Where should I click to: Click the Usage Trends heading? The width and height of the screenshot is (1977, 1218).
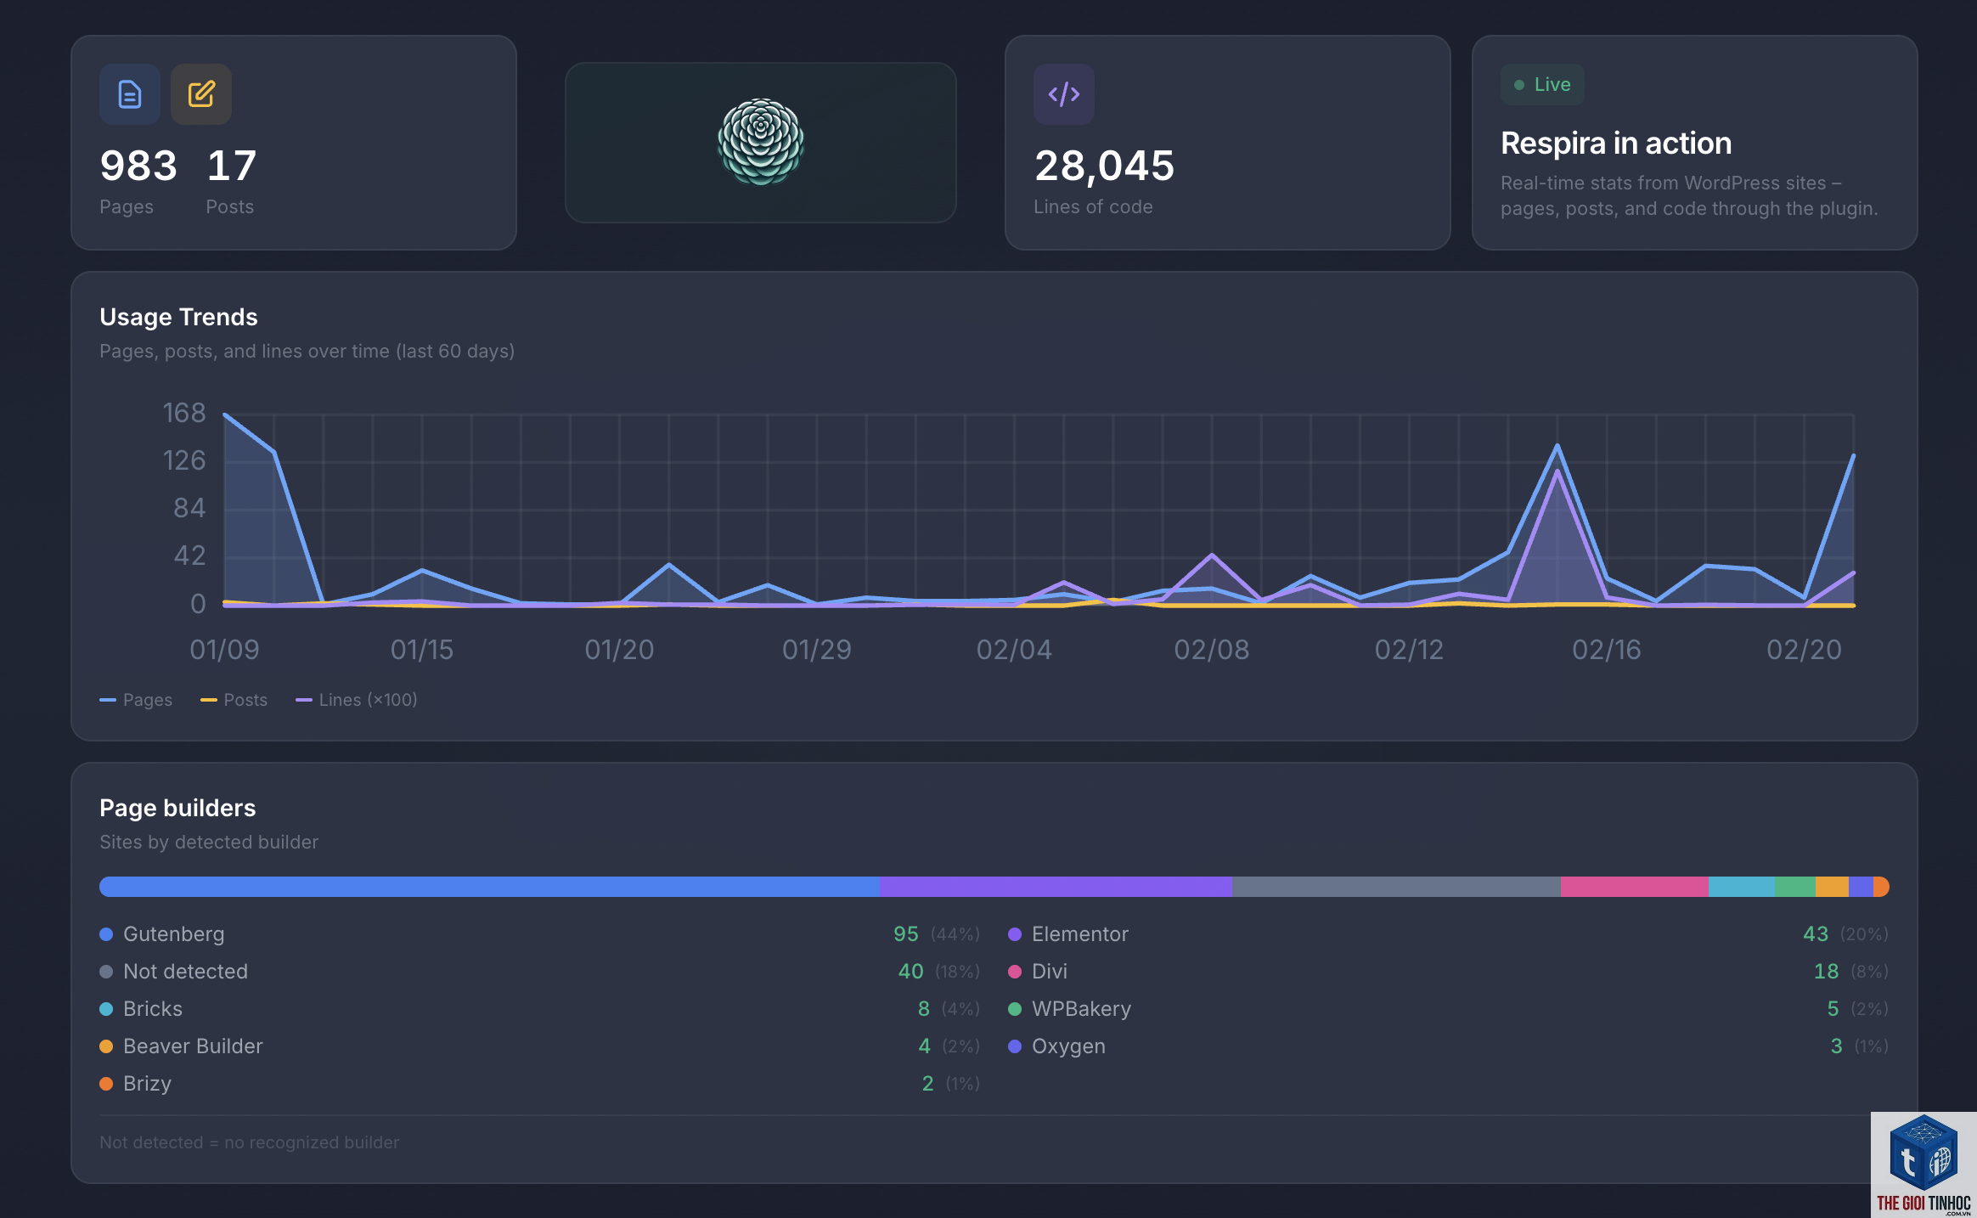coord(178,317)
